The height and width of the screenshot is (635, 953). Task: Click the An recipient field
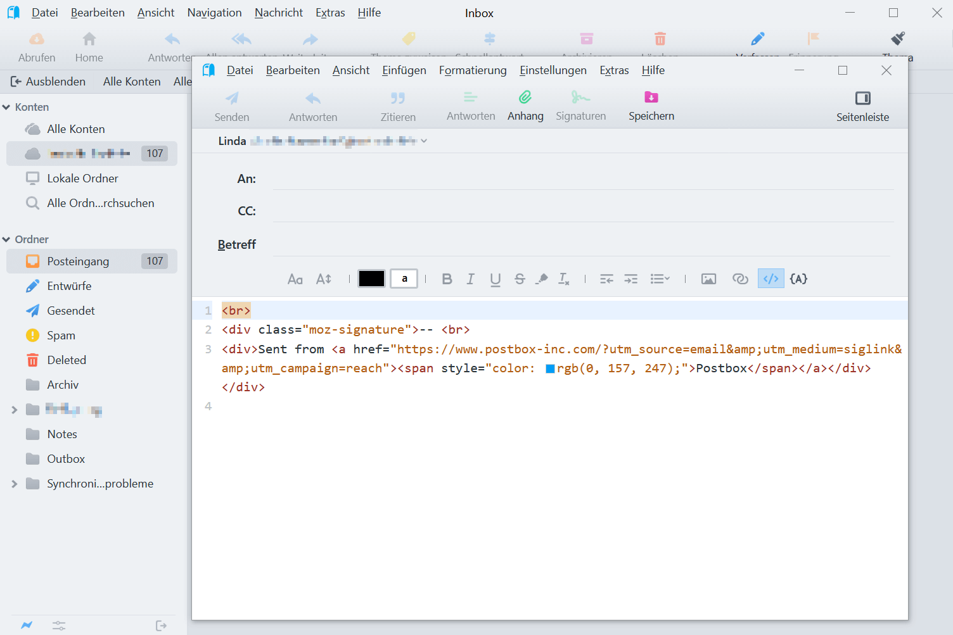[x=583, y=179]
